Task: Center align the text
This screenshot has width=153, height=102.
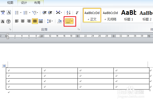Action: tap(23, 21)
